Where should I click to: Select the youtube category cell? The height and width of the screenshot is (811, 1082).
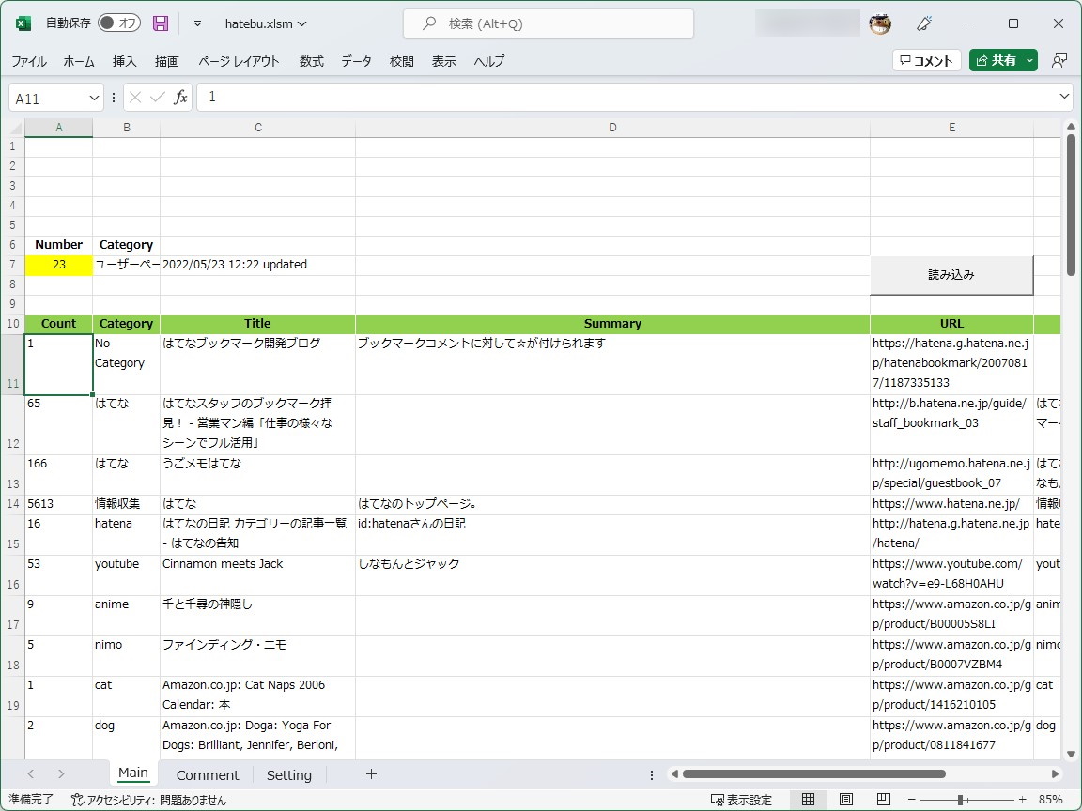pos(126,575)
